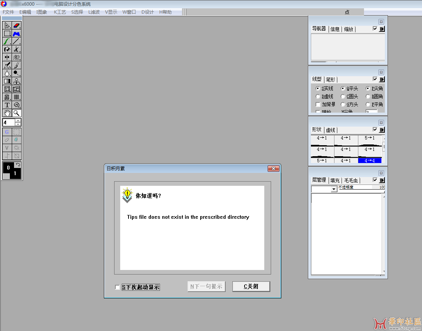
Task: Swap foreground and background colors arrow
Action: pyautogui.click(x=18, y=165)
